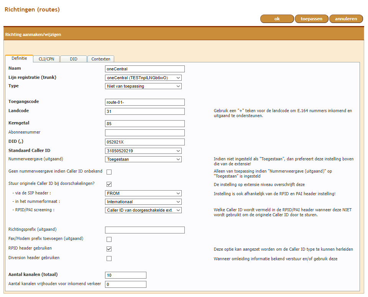Screen dimensions: 368x297
Task: Cancel with the annuleren button
Action: pyautogui.click(x=346, y=19)
